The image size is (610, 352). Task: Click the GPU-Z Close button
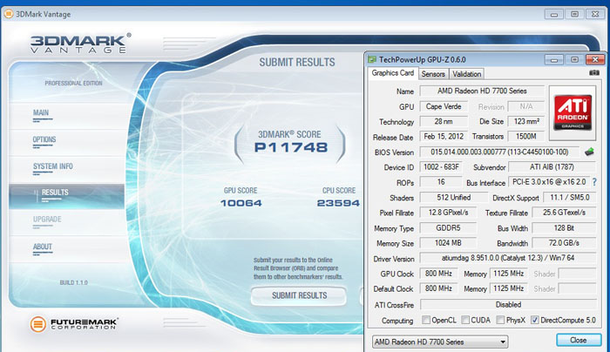pyautogui.click(x=579, y=340)
